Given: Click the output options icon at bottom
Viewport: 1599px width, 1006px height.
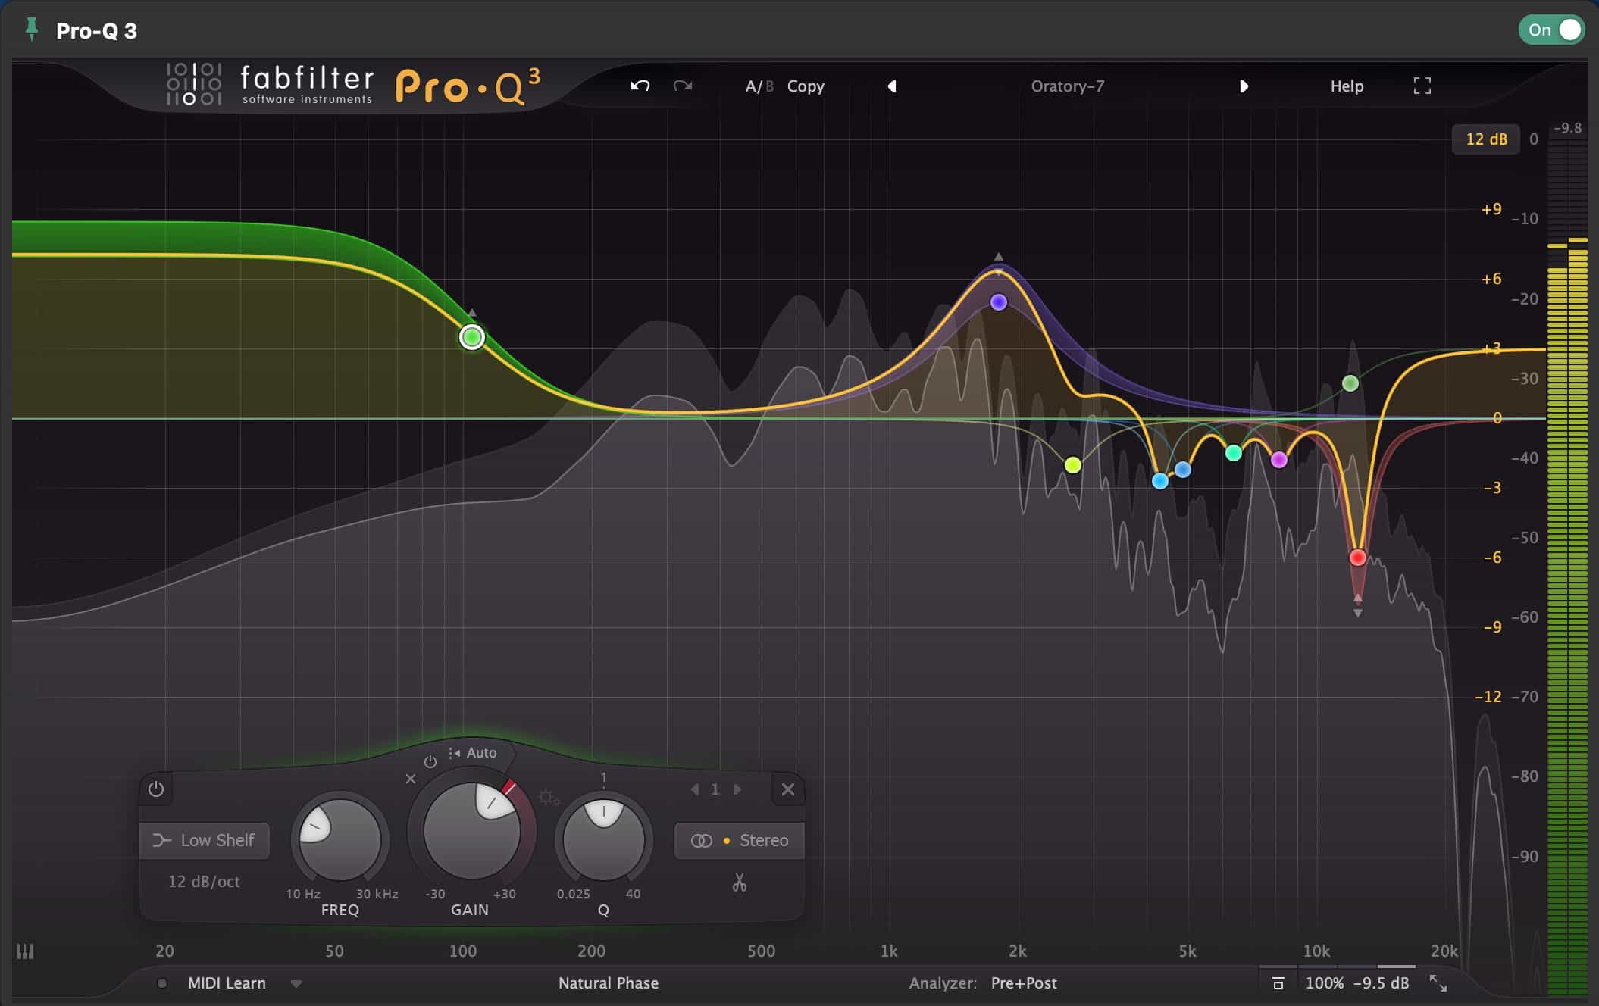Looking at the screenshot, I should [x=1278, y=983].
